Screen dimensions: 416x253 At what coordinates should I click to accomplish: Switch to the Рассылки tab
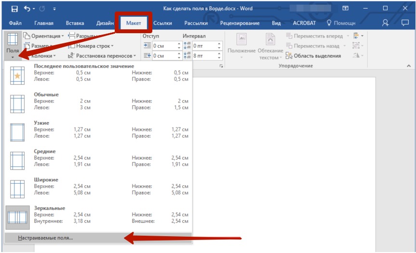point(196,23)
